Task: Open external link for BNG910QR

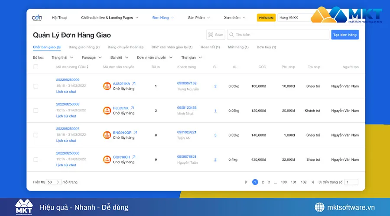Action: tap(135, 133)
